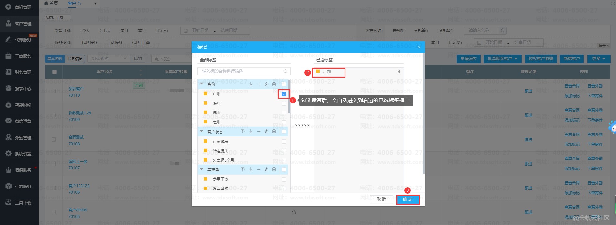Move 客户状态 group up with arrow icon
Screen dimensions: 616x225
click(x=243, y=132)
